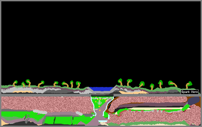
Task: Click the blue water pool at the surface
Action: 101,89
